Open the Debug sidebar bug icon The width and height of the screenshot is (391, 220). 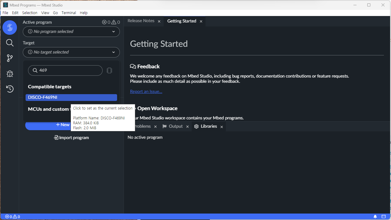(x=10, y=74)
